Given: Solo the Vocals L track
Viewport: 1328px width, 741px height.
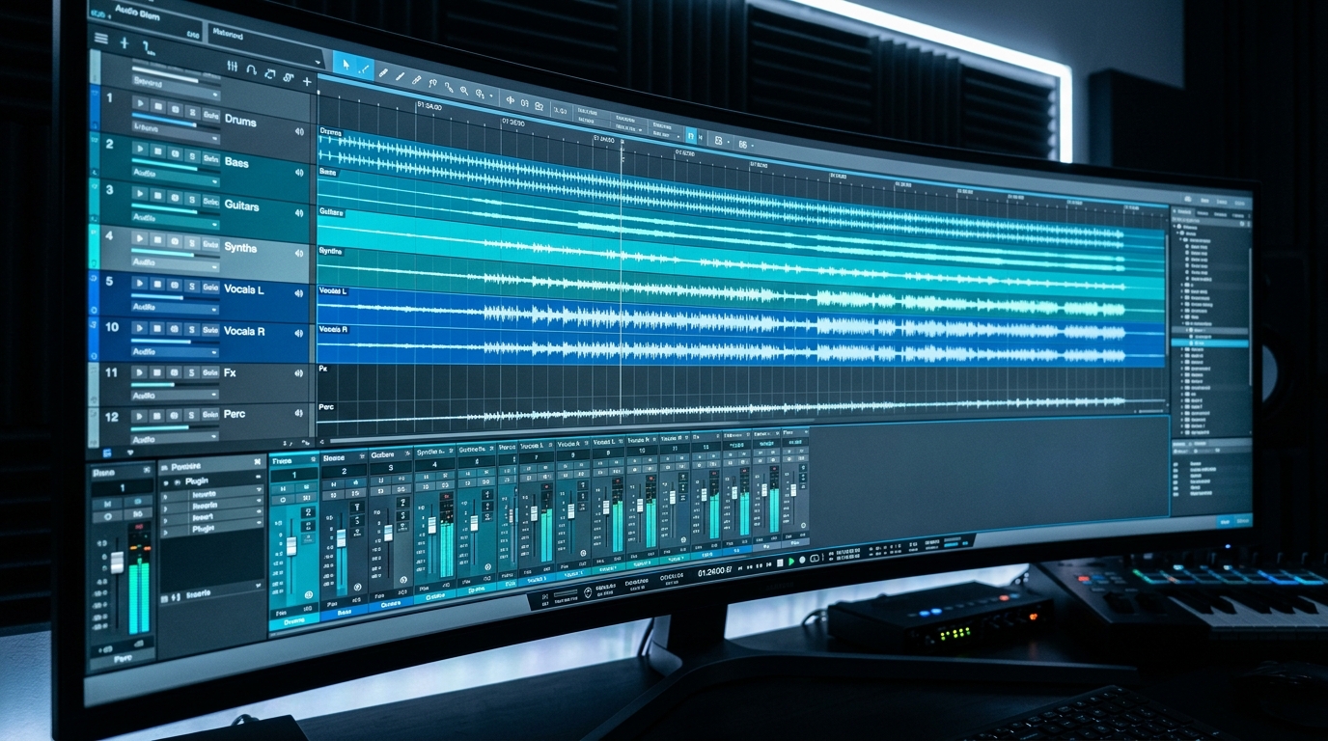Looking at the screenshot, I should 192,286.
